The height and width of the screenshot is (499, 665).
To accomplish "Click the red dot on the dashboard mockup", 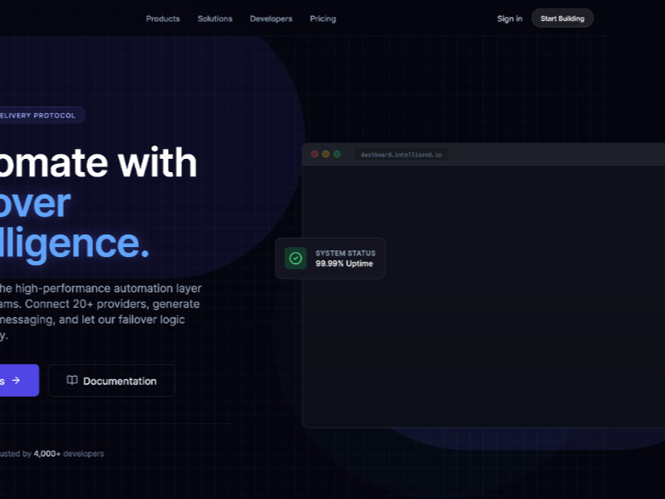I will (x=314, y=154).
